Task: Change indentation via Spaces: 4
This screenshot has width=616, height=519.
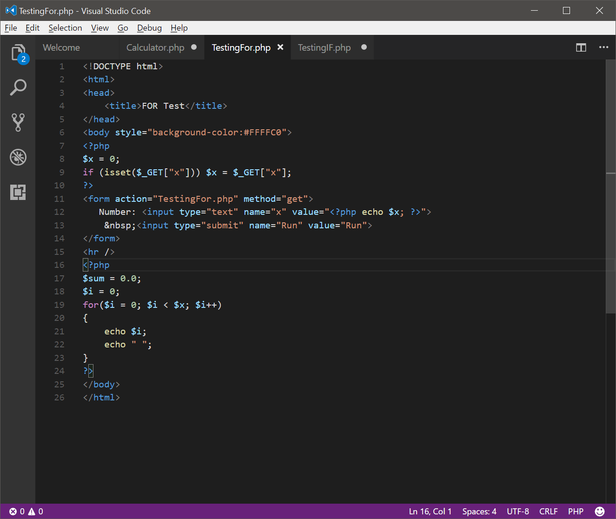Action: coord(479,512)
